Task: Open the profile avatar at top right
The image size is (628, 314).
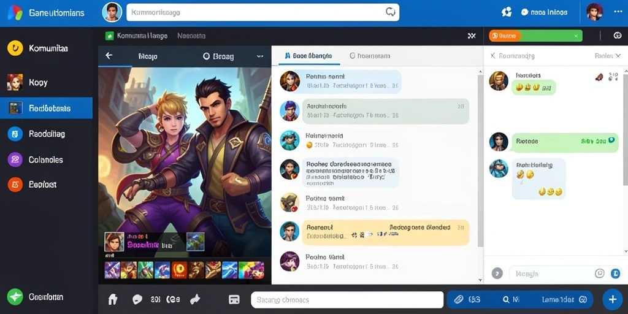Action: click(594, 12)
